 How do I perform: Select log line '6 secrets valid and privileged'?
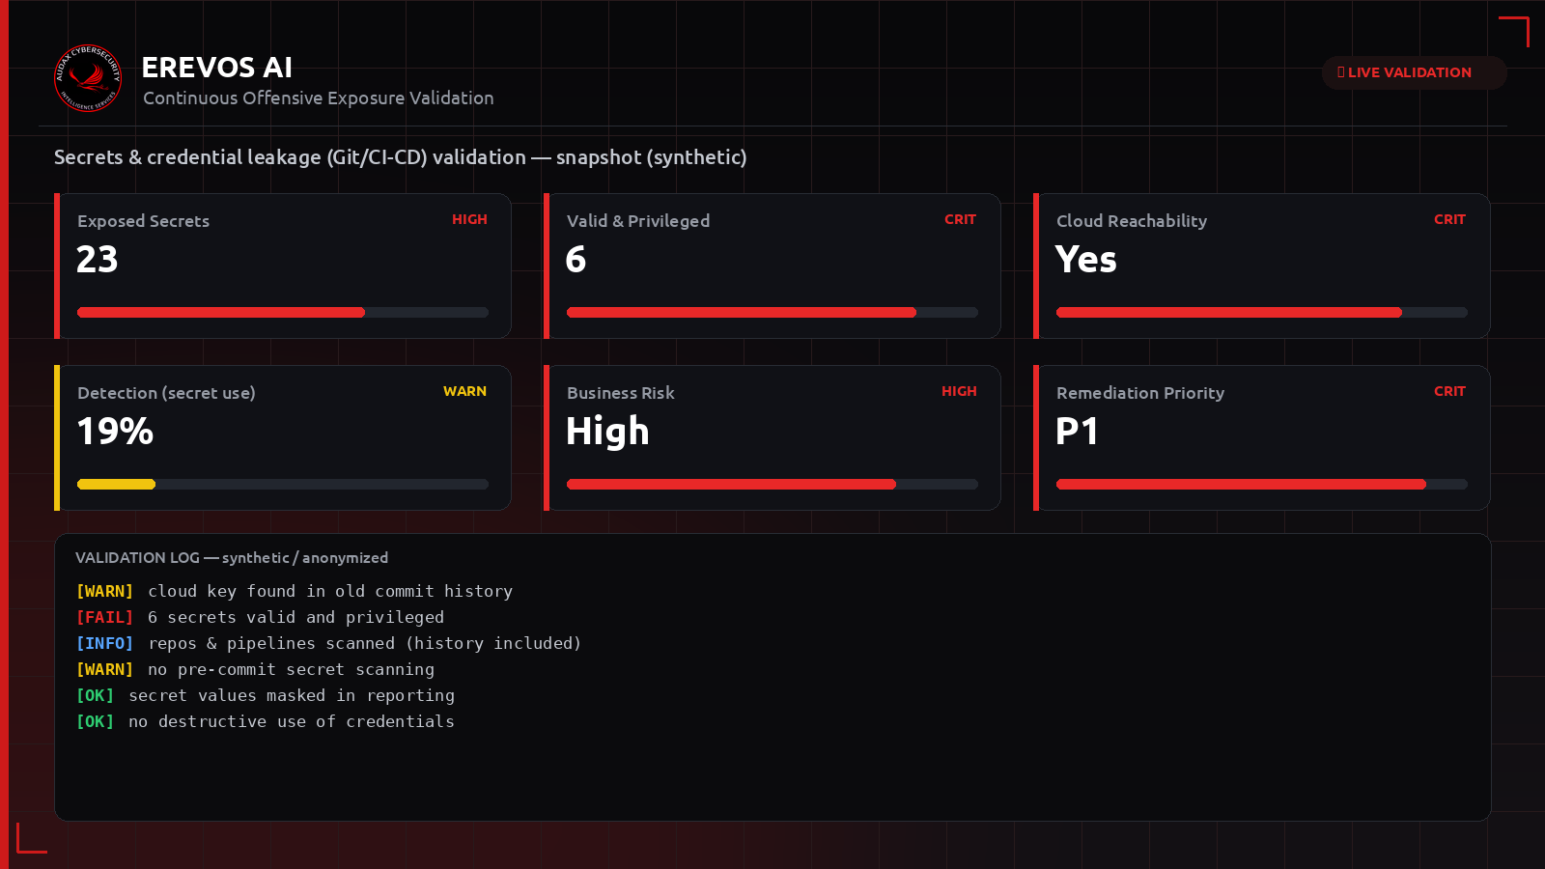295,617
